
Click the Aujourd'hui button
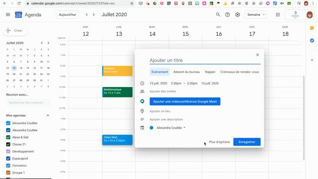68,14
